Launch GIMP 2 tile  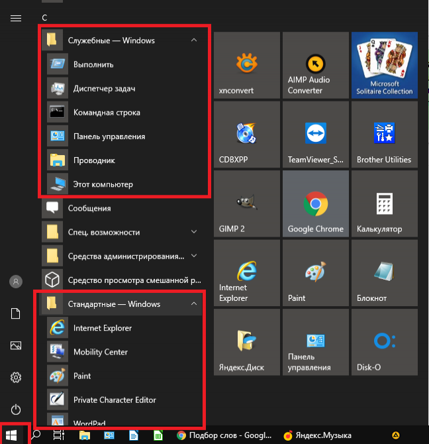point(246,204)
